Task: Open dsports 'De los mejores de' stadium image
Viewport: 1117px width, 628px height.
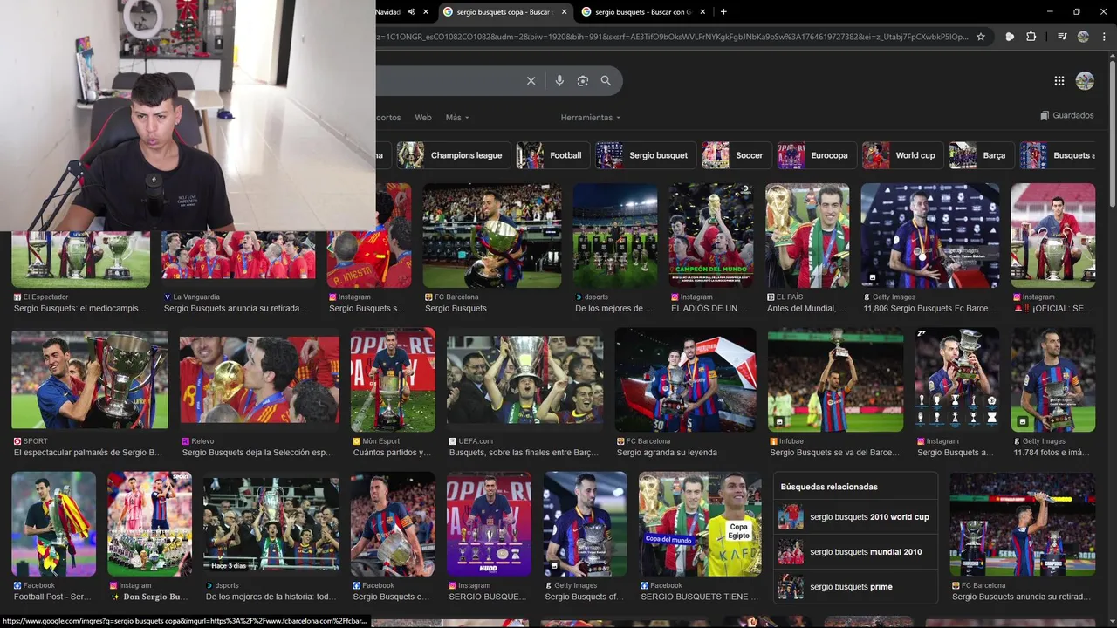Action: coord(615,235)
